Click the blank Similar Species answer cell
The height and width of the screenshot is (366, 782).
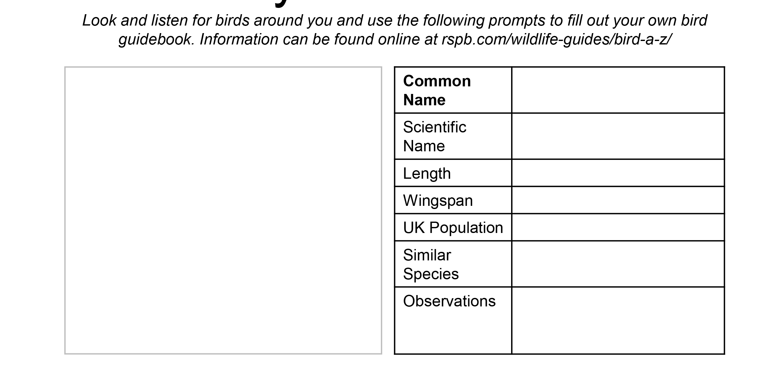(x=618, y=264)
